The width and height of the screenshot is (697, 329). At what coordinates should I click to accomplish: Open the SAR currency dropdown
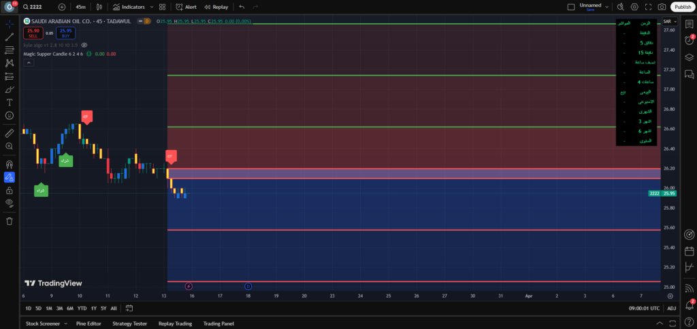point(670,21)
